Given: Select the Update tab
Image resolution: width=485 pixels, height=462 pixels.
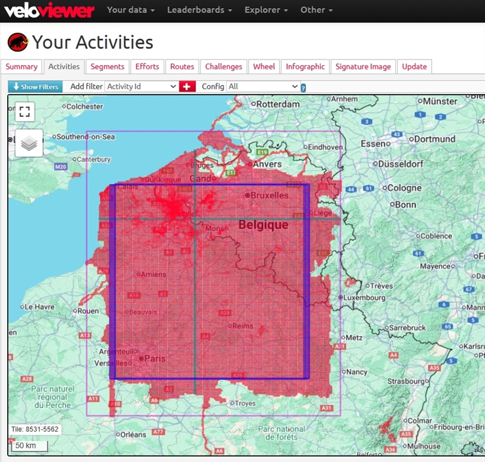Looking at the screenshot, I should (414, 67).
